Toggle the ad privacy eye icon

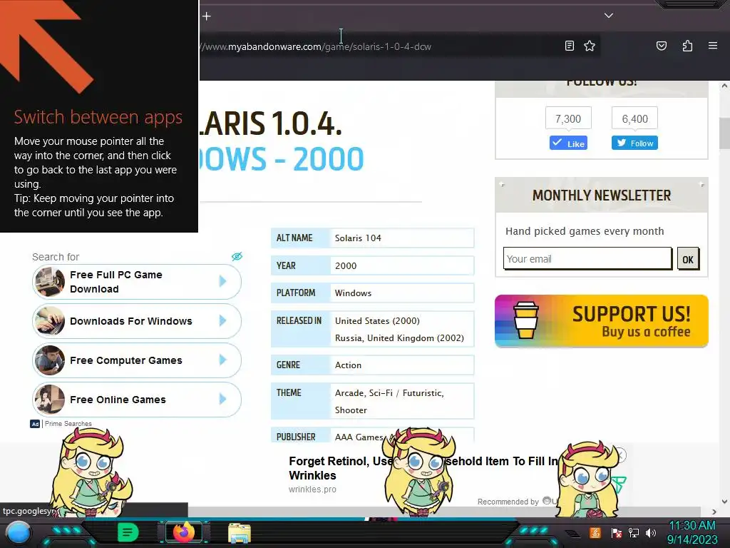tap(237, 256)
